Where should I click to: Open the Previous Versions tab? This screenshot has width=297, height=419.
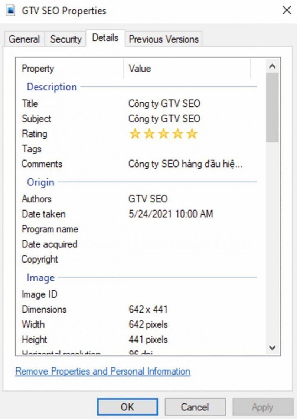[164, 39]
